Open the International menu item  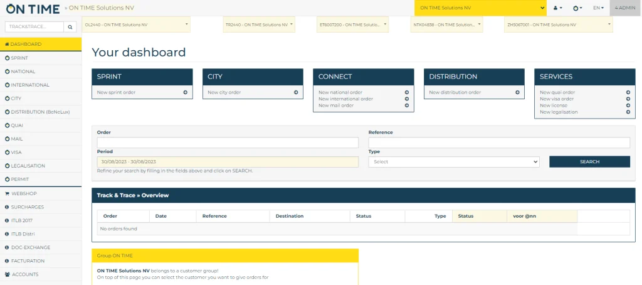[41, 85]
